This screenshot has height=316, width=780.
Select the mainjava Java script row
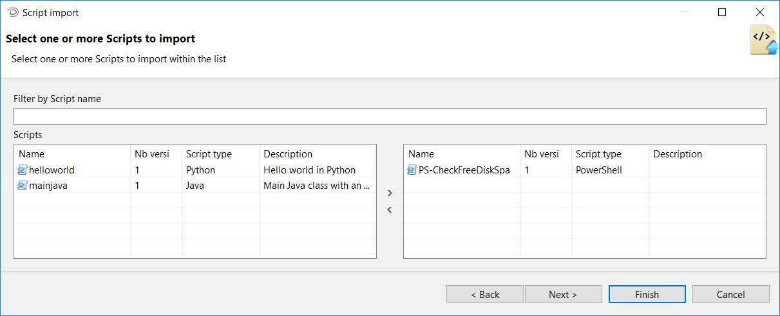coord(195,186)
